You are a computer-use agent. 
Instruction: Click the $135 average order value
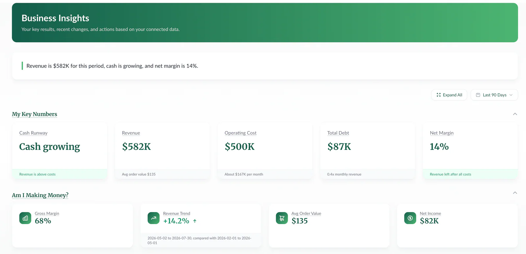[x=299, y=221]
